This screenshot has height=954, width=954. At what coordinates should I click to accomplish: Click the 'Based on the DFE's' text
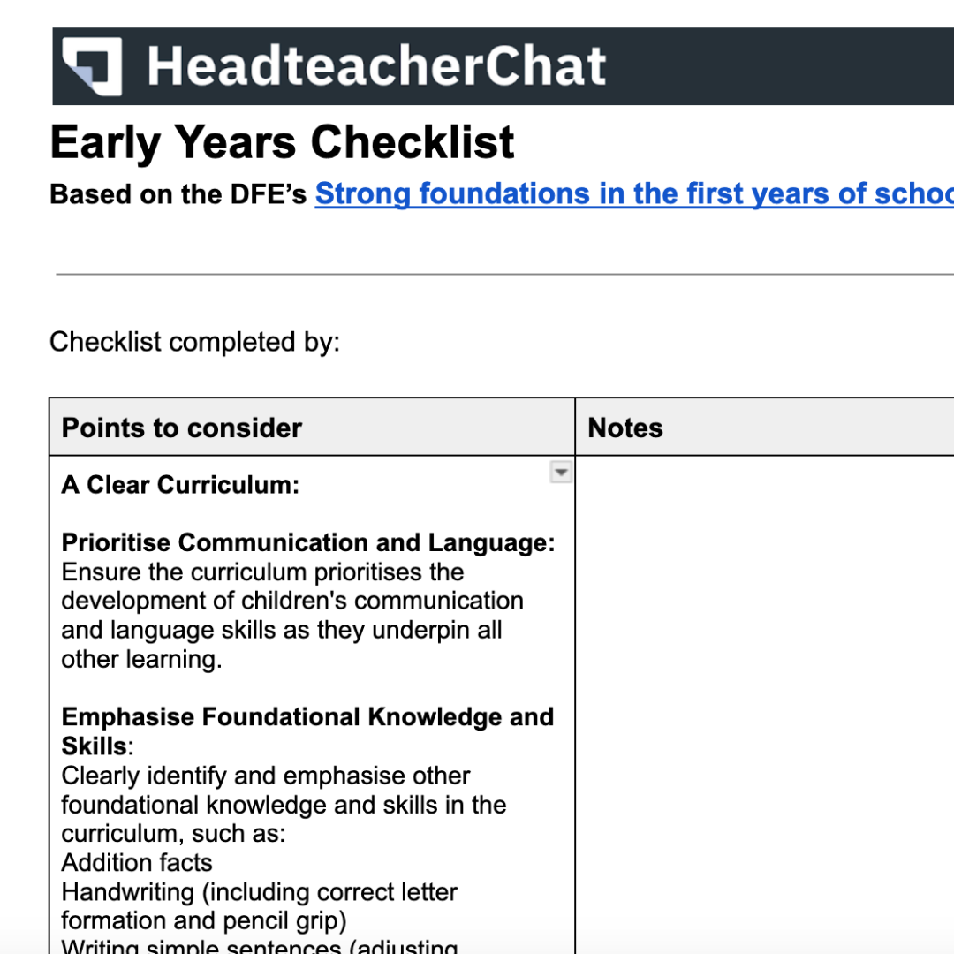click(x=178, y=194)
